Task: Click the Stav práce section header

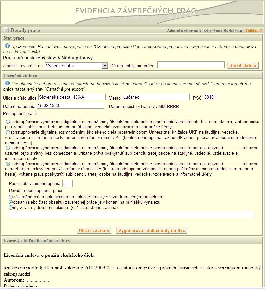Action: (x=132, y=38)
